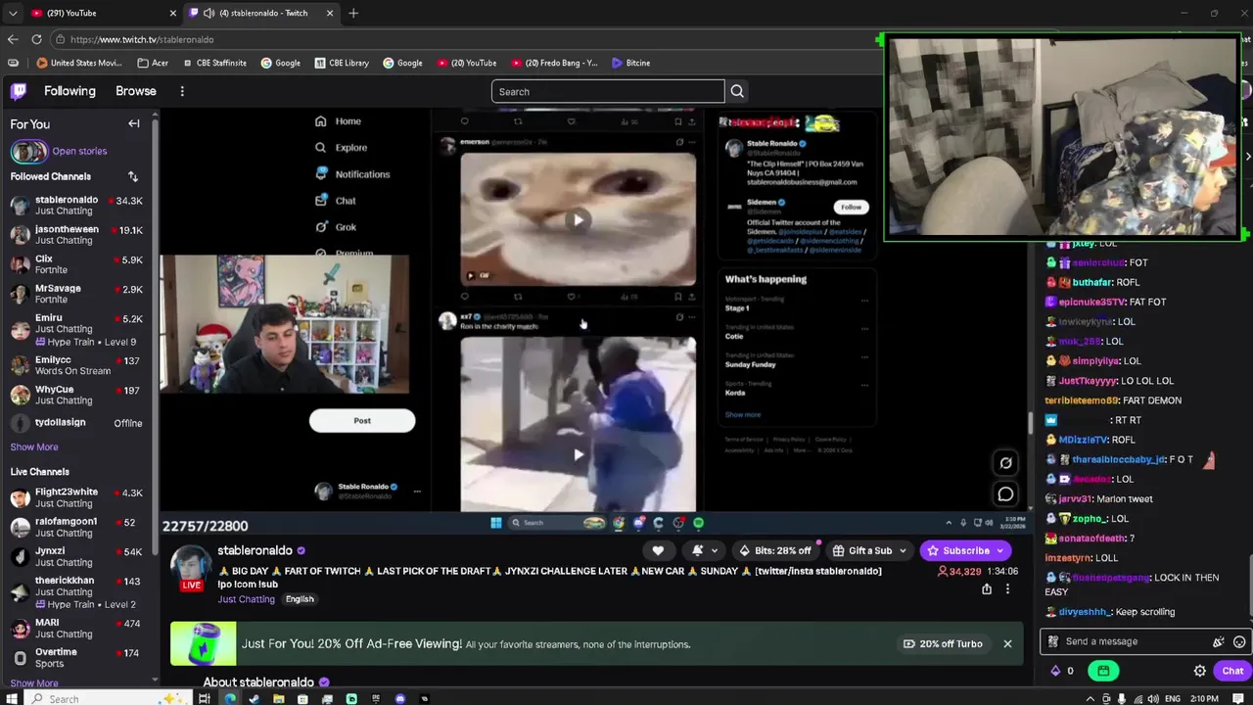The height and width of the screenshot is (705, 1253).
Task: Reload the Twitch page
Action: pyautogui.click(x=36, y=39)
